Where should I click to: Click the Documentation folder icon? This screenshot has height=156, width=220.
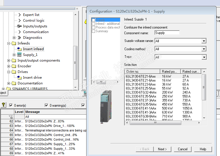tap(14, 83)
